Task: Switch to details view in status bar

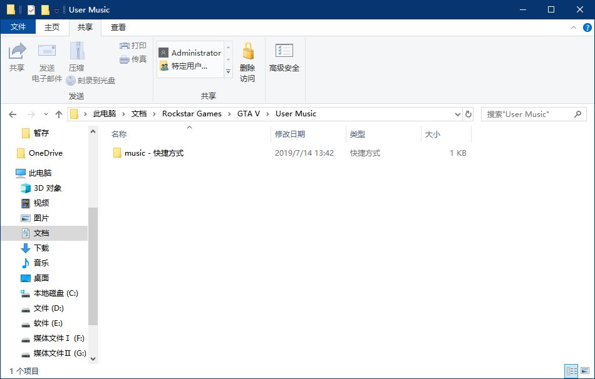Action: tap(571, 371)
